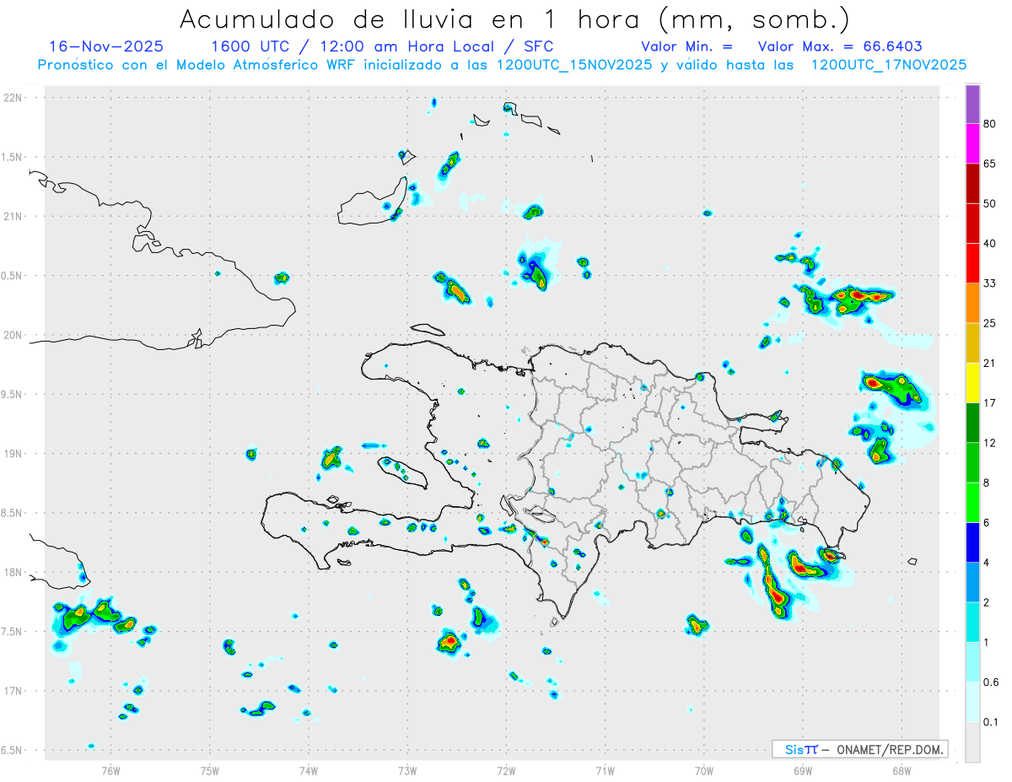The image size is (1012, 782).
Task: Select the cyan swatch between 2 and 1
Action: [x=973, y=622]
